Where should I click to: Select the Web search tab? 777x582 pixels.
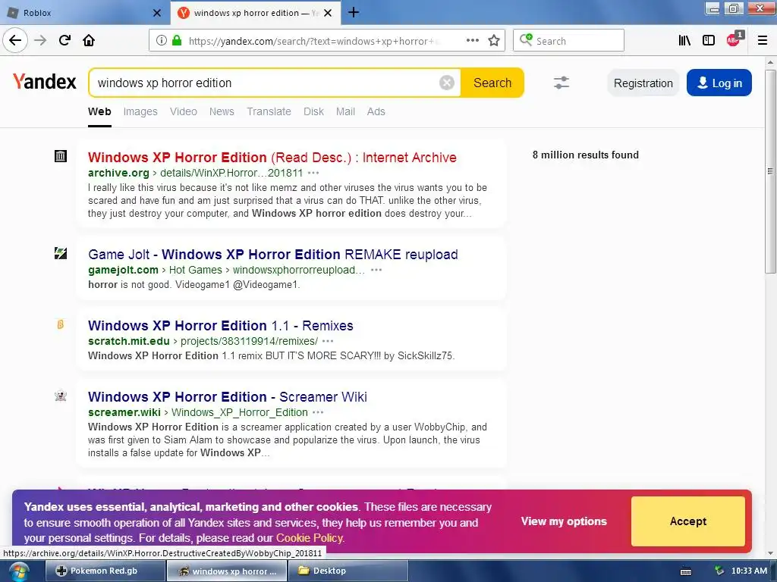[99, 111]
